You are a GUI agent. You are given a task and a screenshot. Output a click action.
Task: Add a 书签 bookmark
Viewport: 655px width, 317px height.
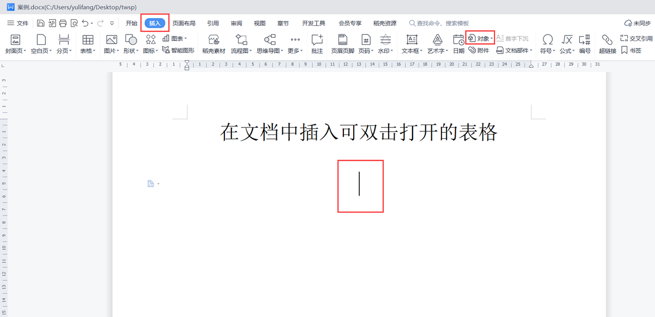pyautogui.click(x=631, y=50)
